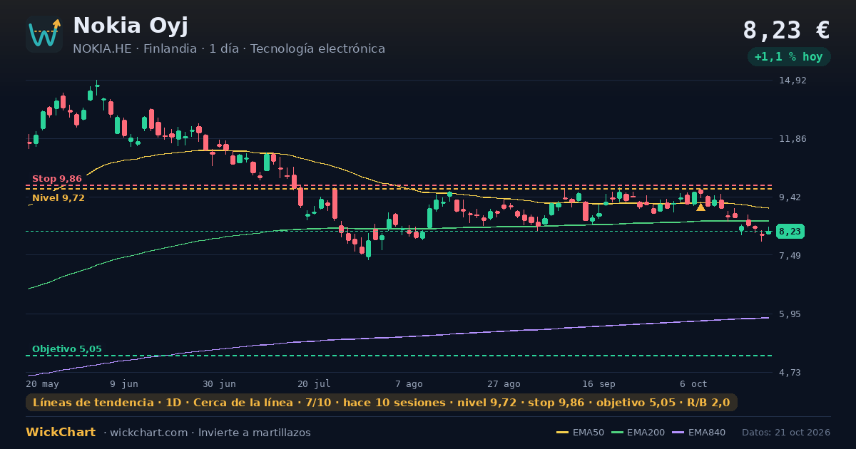Click the Nokia Oyj title

point(131,26)
